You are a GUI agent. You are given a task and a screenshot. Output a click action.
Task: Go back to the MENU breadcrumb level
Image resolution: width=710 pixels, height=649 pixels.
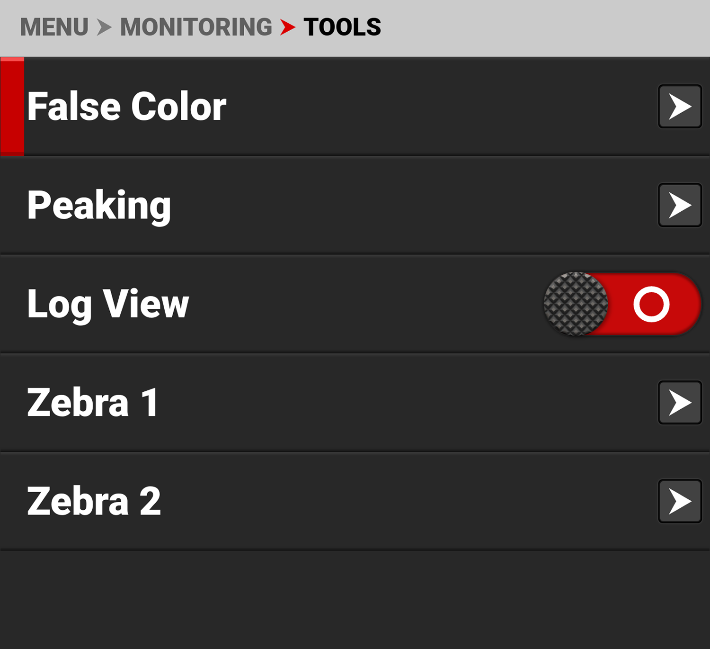tap(54, 27)
